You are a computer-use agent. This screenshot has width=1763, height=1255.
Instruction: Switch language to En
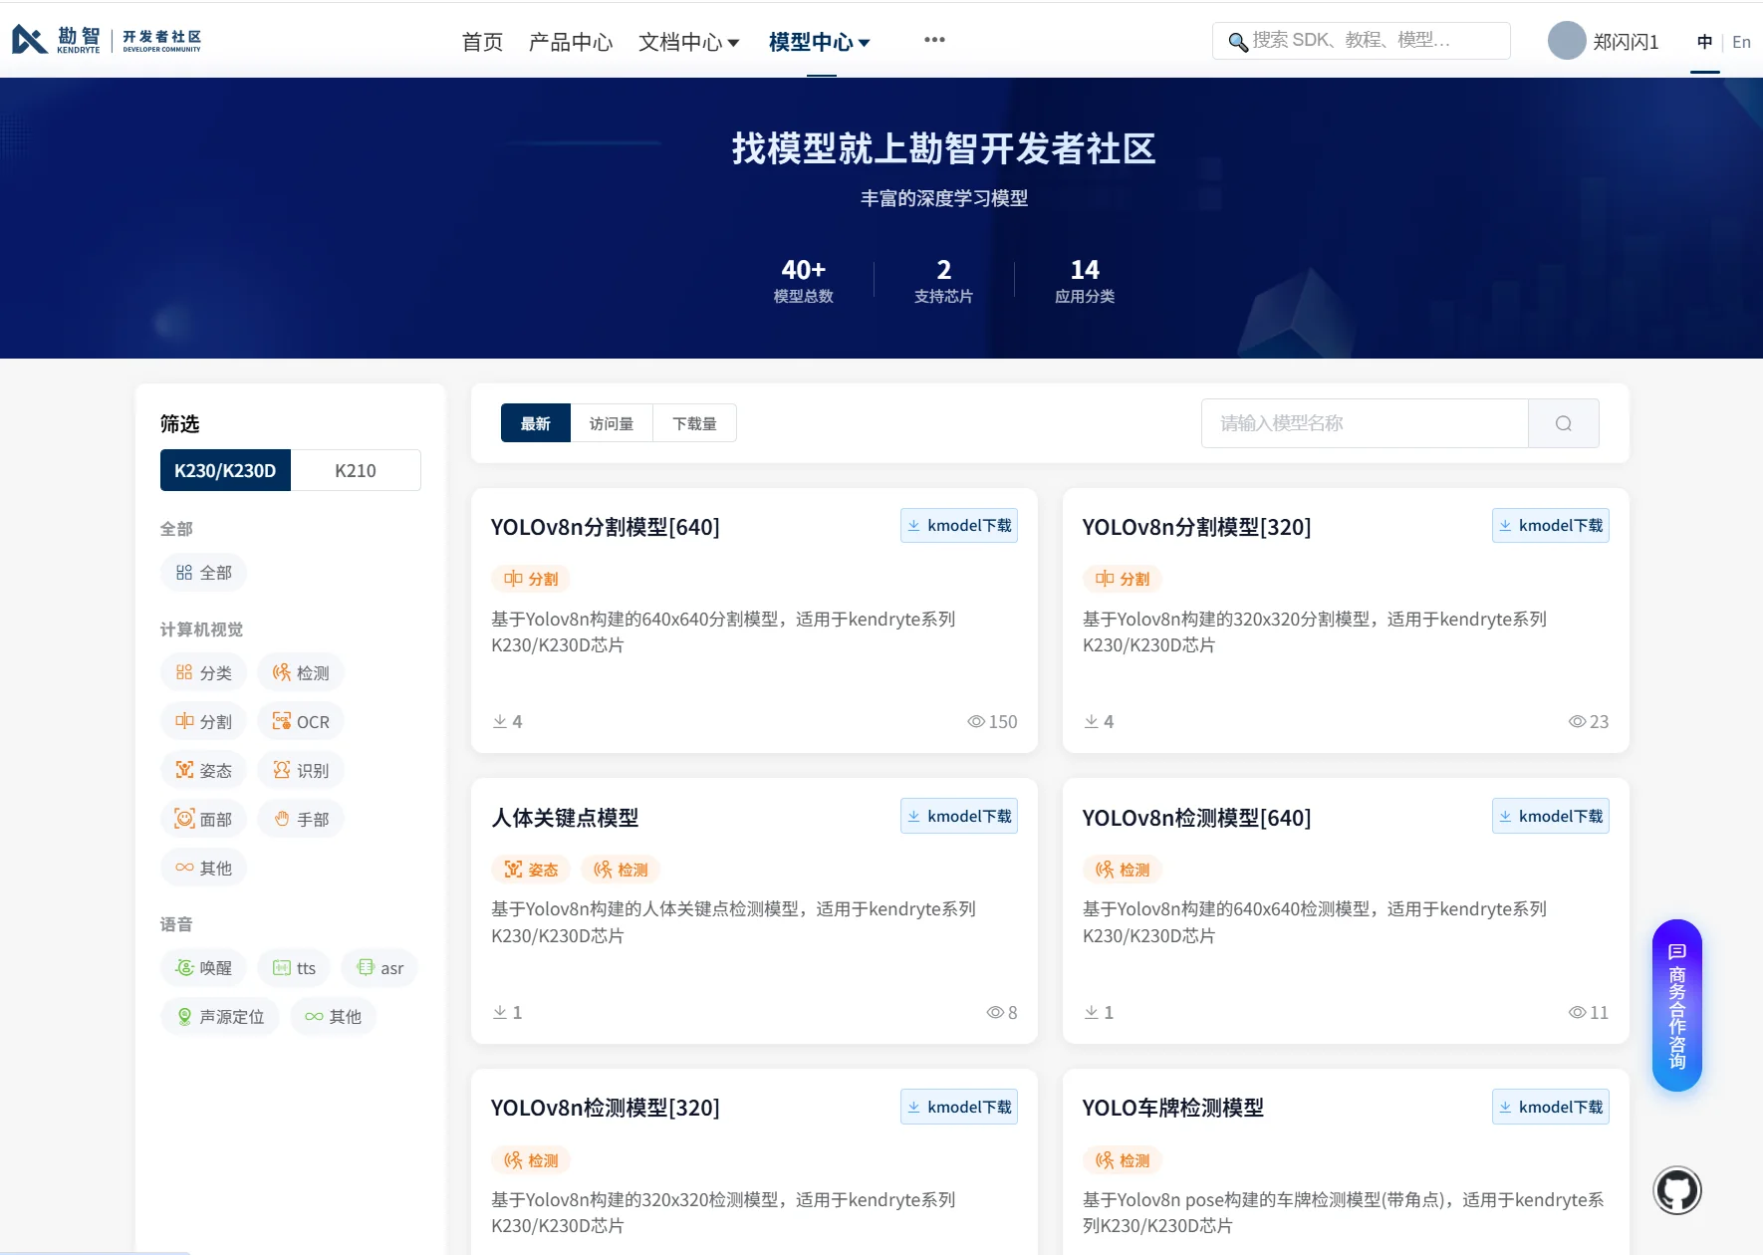1741,42
